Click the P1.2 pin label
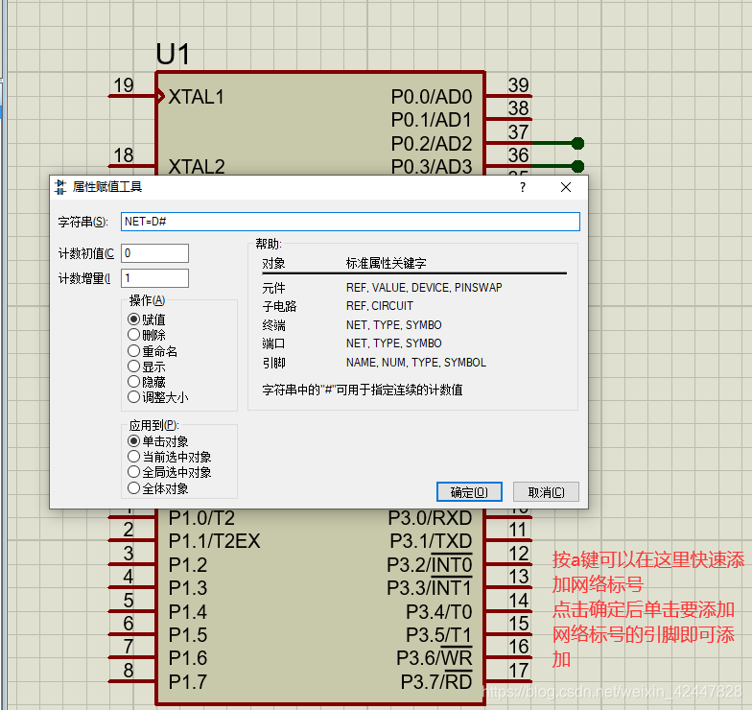Screen dimensions: 752x710 188,564
